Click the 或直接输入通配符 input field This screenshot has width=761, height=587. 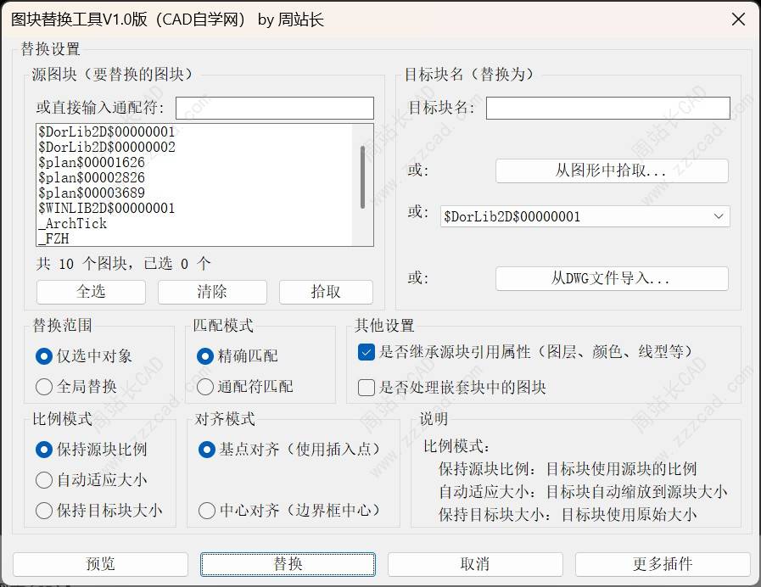[276, 108]
